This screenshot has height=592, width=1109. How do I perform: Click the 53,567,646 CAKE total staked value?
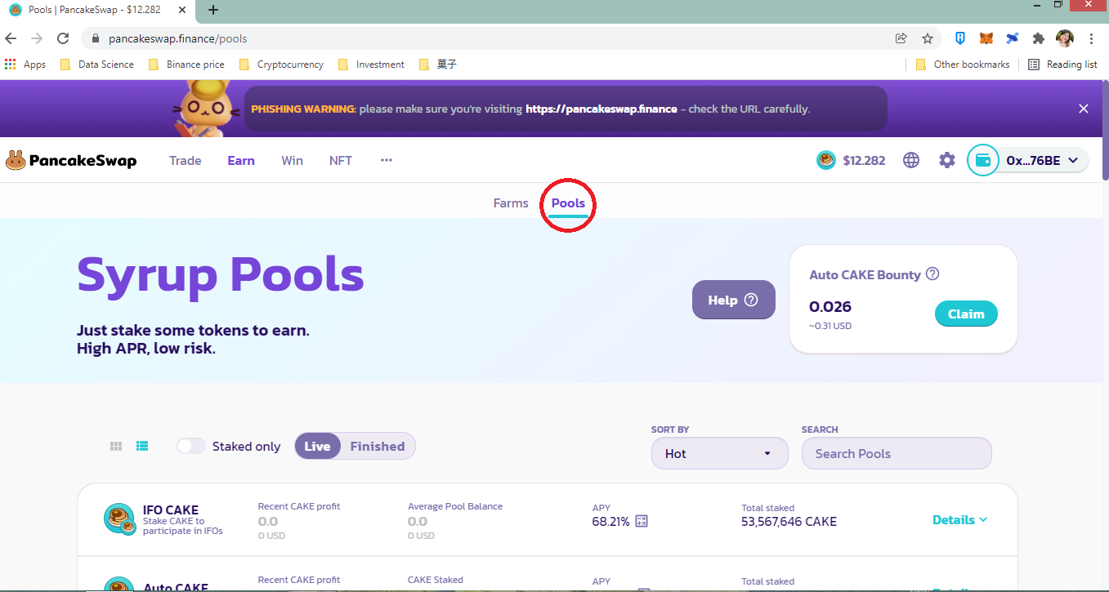coord(789,522)
